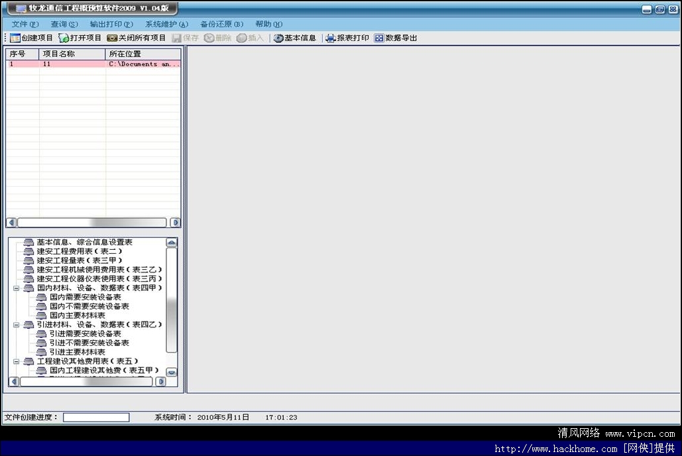Select project row 11 in the project list
This screenshot has height=456, width=682.
click(x=44, y=64)
